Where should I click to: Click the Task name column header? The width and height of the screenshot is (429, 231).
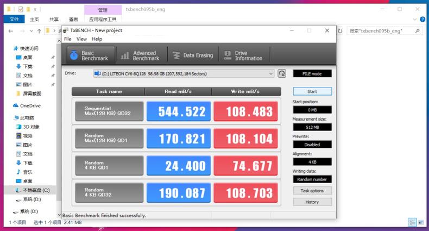click(109, 91)
